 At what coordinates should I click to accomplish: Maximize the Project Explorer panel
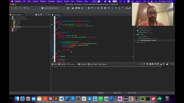[49, 15]
